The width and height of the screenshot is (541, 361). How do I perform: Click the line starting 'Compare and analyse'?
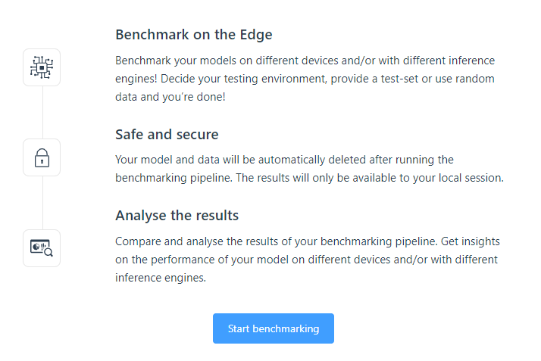307,241
